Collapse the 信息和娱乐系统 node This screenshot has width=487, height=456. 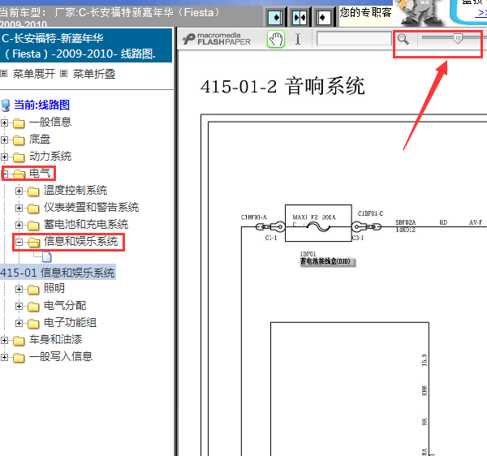coord(19,242)
